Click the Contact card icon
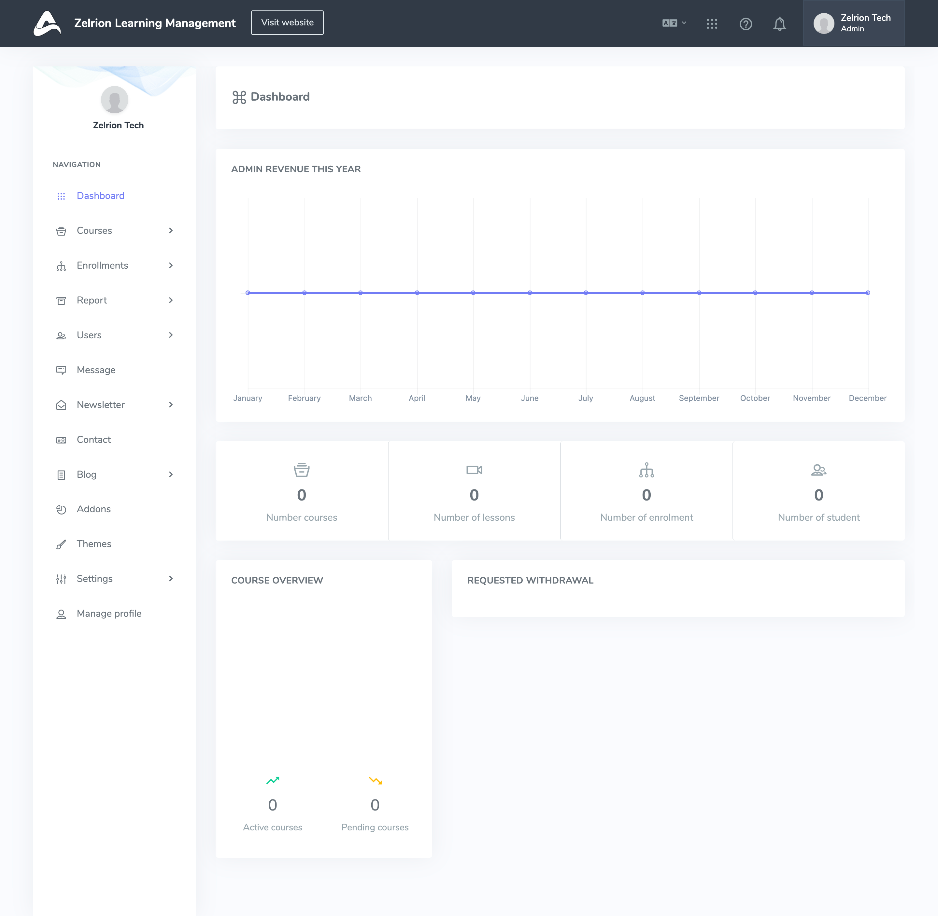Image resolution: width=938 pixels, height=917 pixels. tap(61, 440)
